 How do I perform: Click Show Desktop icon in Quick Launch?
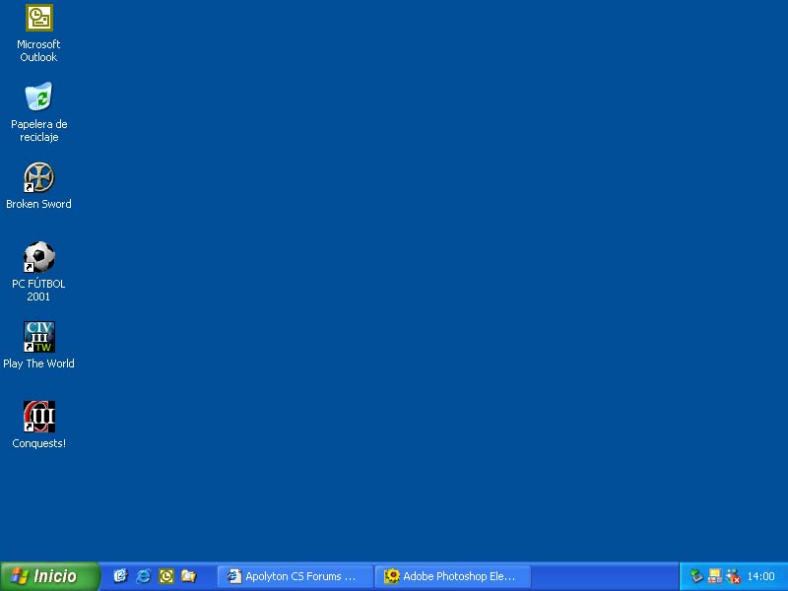click(120, 576)
